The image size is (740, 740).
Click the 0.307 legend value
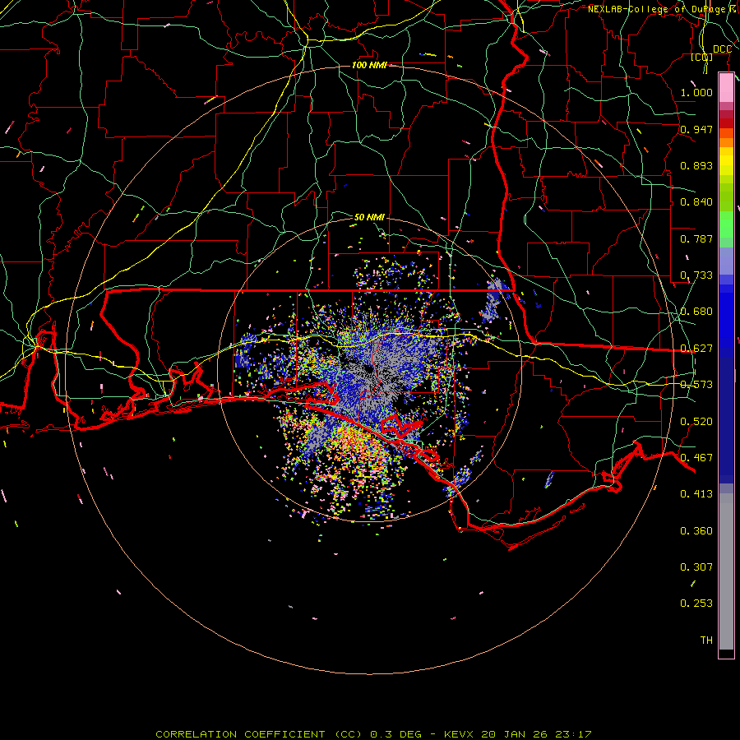(696, 567)
